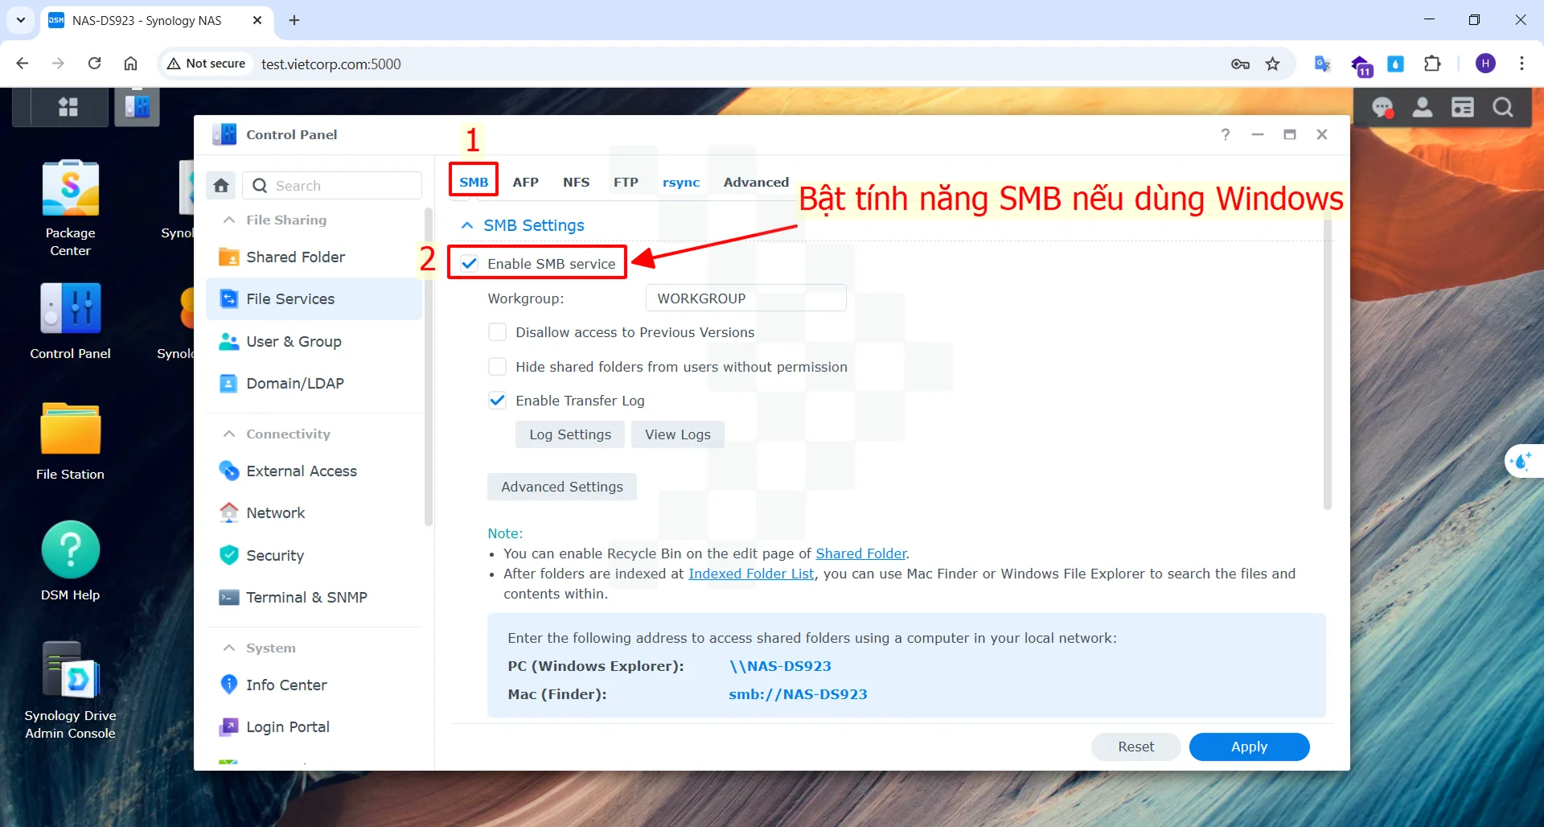This screenshot has width=1544, height=827.
Task: Click browser back arrow
Action: click(x=23, y=64)
